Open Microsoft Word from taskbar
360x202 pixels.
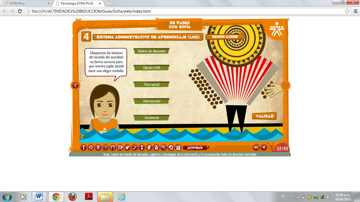pyautogui.click(x=39, y=197)
